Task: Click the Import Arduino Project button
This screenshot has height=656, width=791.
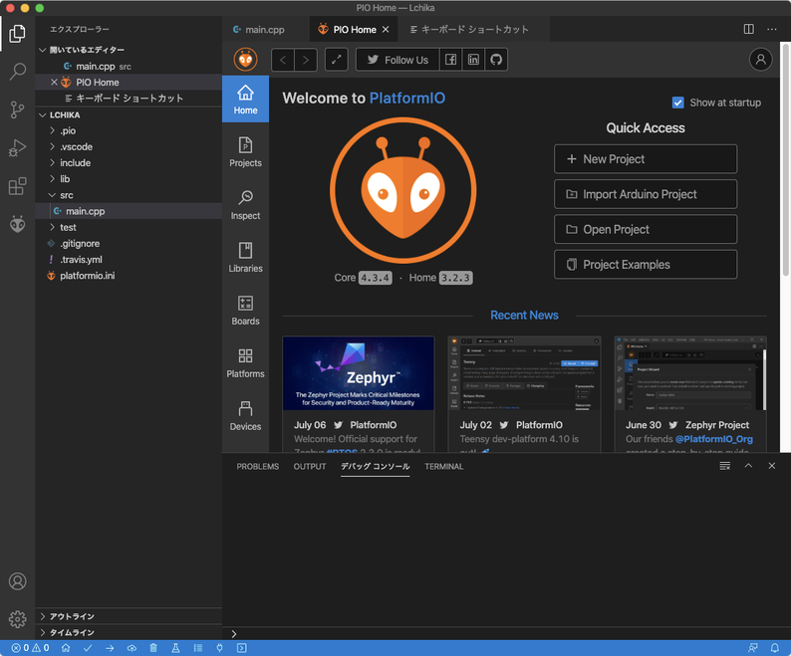Action: (645, 194)
